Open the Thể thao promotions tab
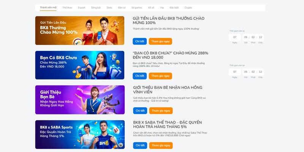This screenshot has height=152, width=304. click(x=67, y=8)
